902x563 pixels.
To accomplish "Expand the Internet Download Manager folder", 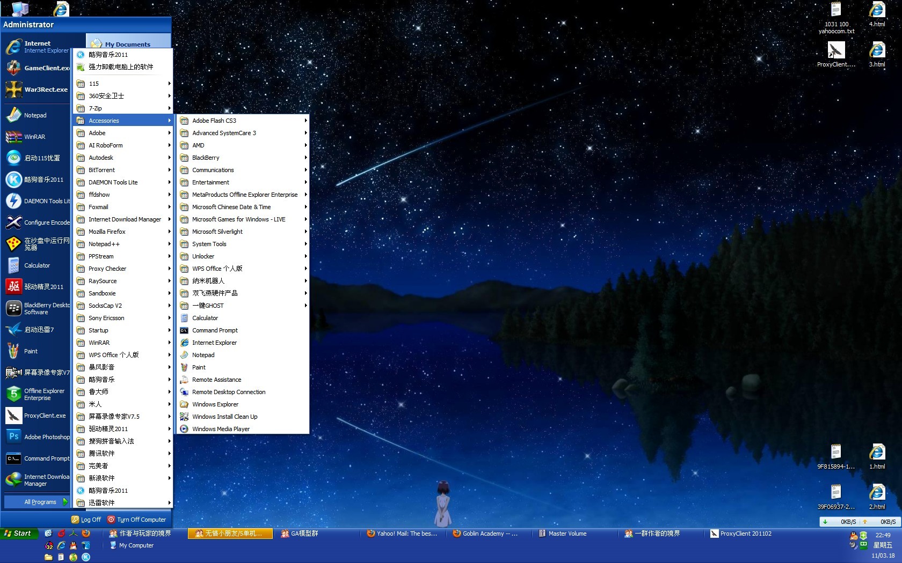I will tap(123, 219).
